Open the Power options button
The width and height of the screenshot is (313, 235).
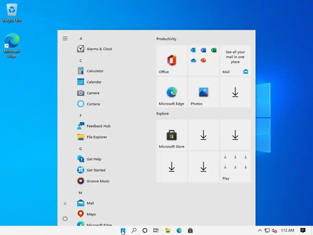(x=65, y=218)
